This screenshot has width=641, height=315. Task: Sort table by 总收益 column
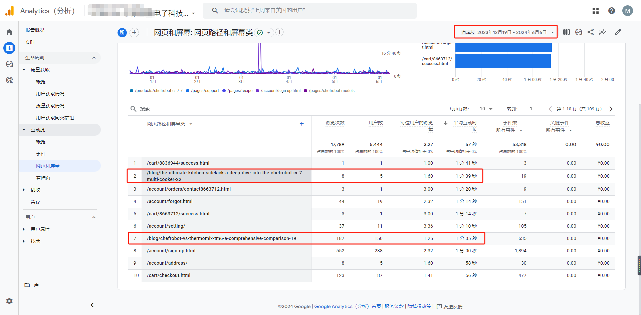(602, 123)
